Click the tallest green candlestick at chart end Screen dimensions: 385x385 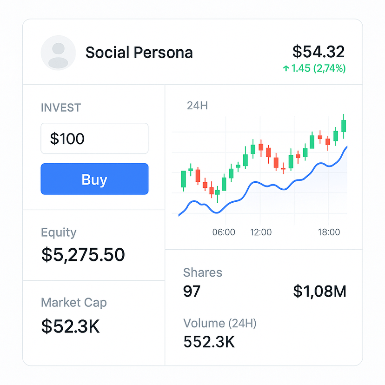(x=344, y=126)
